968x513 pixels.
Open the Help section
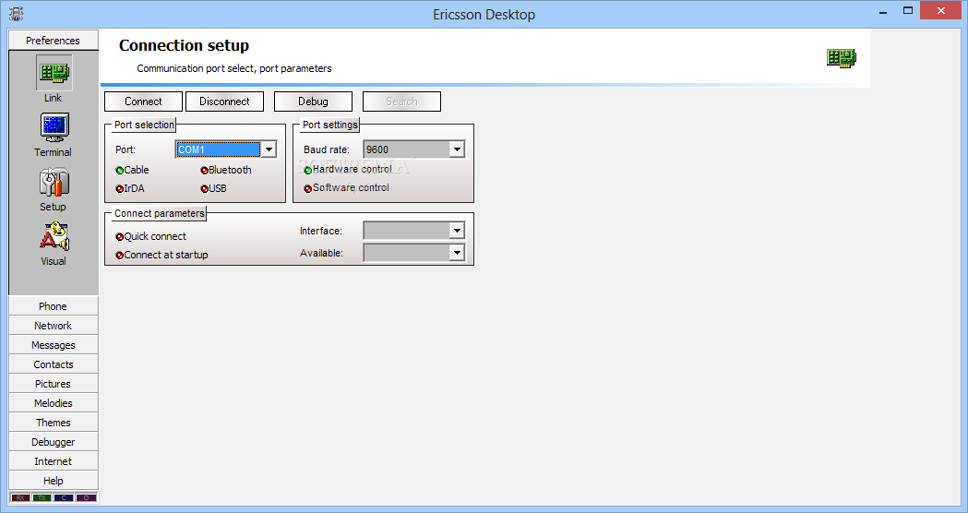click(54, 481)
